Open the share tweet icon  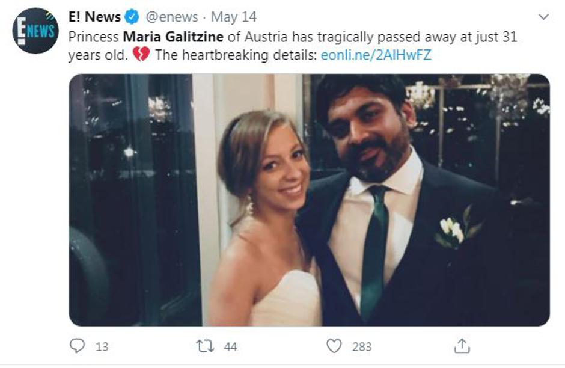[x=462, y=346]
